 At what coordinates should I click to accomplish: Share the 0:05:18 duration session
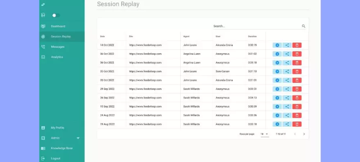coord(287,63)
